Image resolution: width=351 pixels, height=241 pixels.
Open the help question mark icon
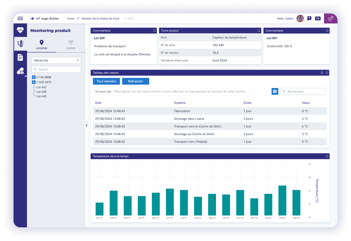click(309, 18)
